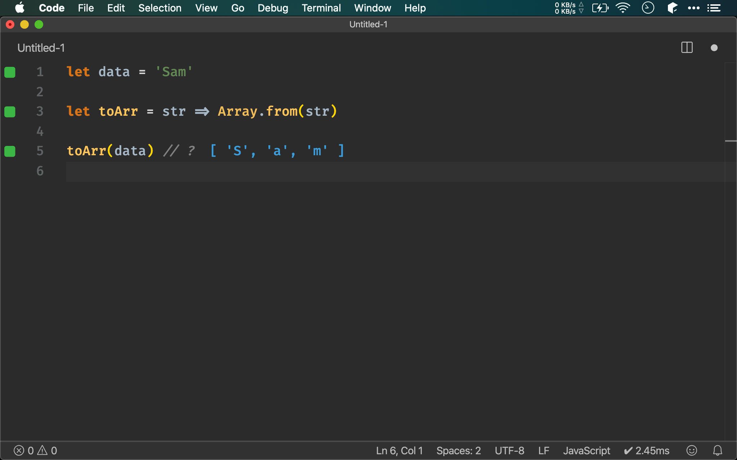Viewport: 737px width, 460px height.
Task: Open the Wi-Fi menu bar icon
Action: pos(623,8)
